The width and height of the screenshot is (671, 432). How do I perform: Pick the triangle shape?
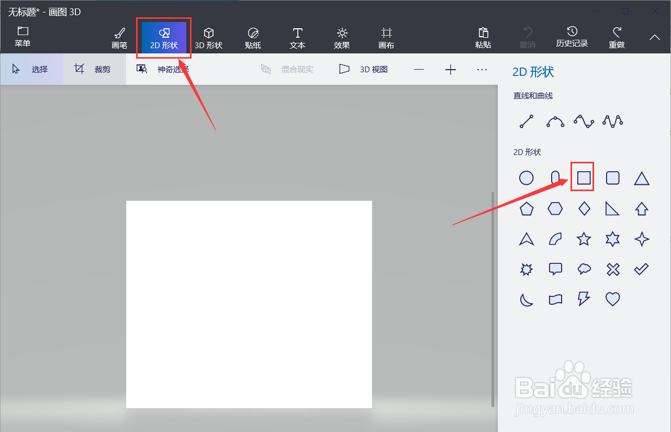[642, 179]
